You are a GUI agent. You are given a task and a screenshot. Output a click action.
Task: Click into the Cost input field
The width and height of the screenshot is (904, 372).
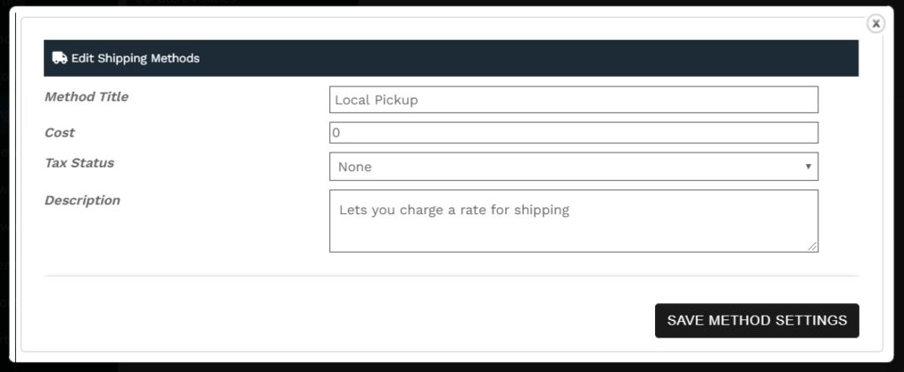click(574, 132)
